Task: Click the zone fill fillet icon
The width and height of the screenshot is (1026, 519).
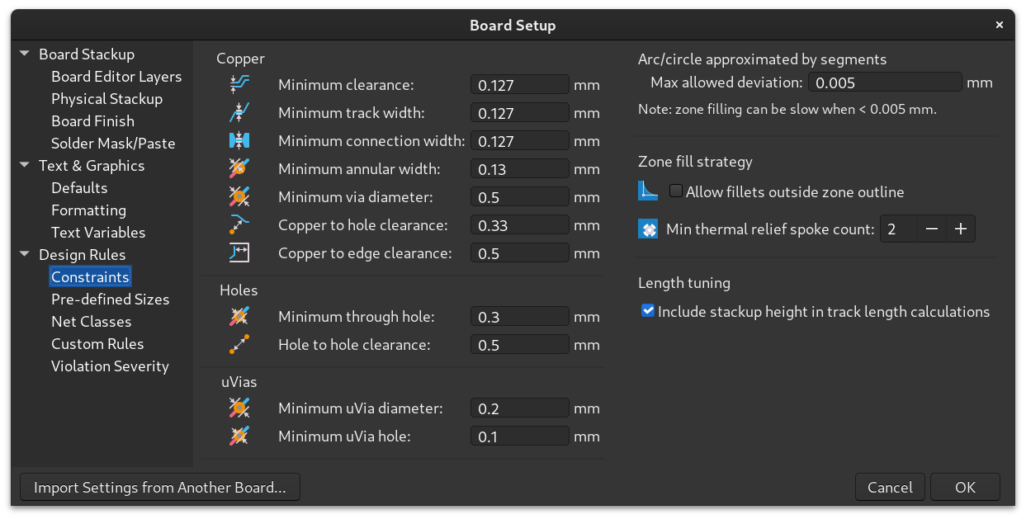Action: tap(647, 190)
